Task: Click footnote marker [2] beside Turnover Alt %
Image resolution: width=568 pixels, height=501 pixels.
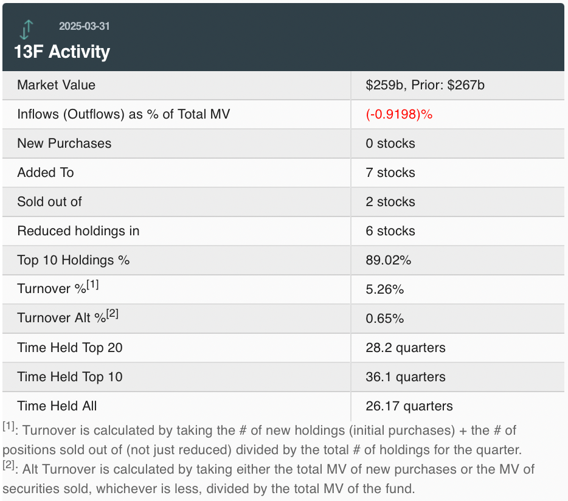Action: 113,314
